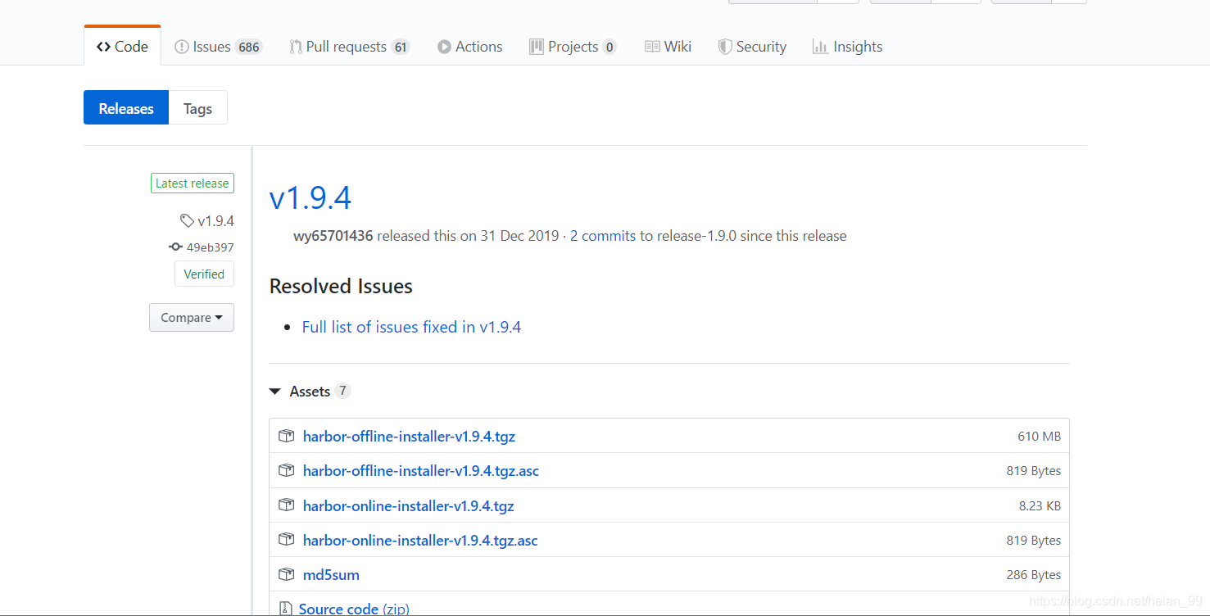Viewport: 1210px width, 616px height.
Task: Switch to the Tags view
Action: click(x=197, y=108)
